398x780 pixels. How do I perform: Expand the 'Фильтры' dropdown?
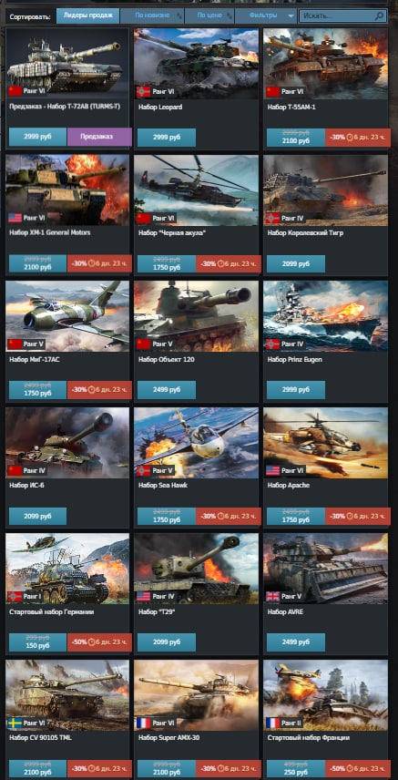[266, 15]
